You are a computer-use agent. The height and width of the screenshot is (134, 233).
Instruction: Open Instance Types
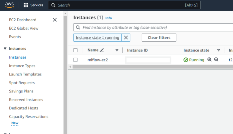22,66
